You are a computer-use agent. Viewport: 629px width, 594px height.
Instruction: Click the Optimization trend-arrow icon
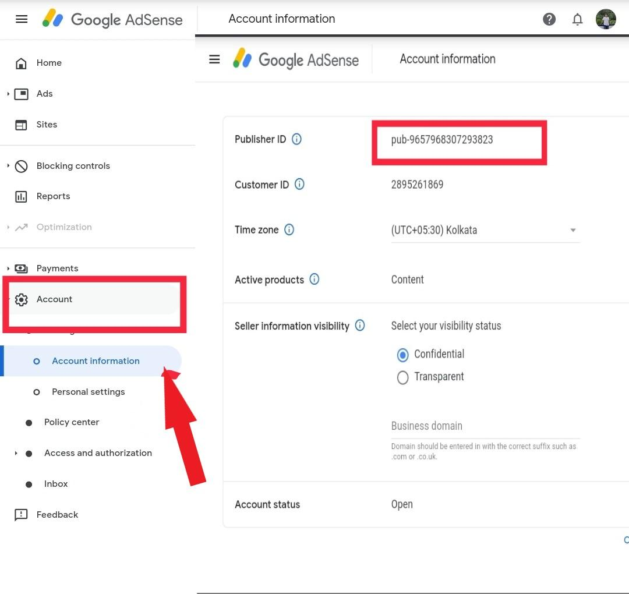pyautogui.click(x=22, y=228)
